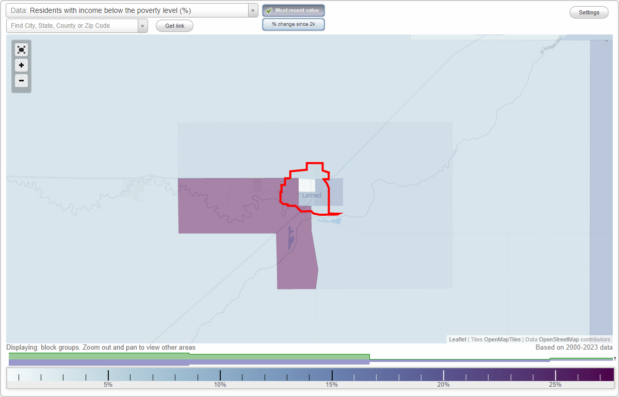Expand the Find City, State, County dropdown
Viewport: 619px width, 397px height.
tap(143, 25)
